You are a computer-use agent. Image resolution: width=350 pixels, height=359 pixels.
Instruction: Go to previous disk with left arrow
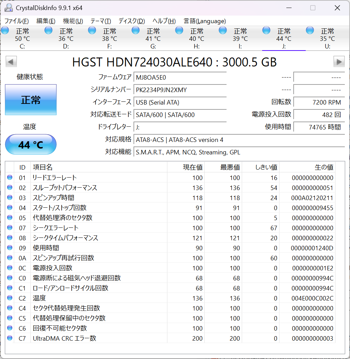(x=11, y=61)
